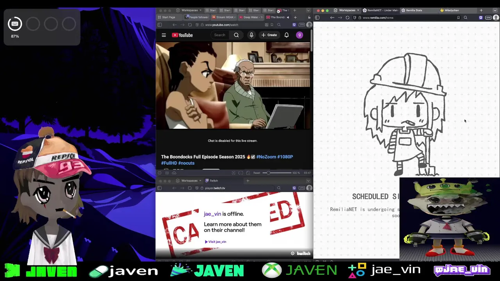Screen dimensions: 500x281
Task: Reload page in YouTube browser window
Action: tap(189, 25)
